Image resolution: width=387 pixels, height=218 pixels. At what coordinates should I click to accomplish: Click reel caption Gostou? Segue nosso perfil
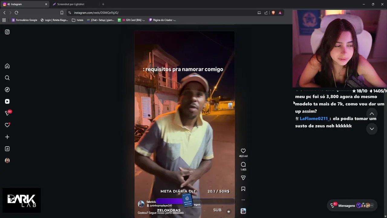point(161,213)
